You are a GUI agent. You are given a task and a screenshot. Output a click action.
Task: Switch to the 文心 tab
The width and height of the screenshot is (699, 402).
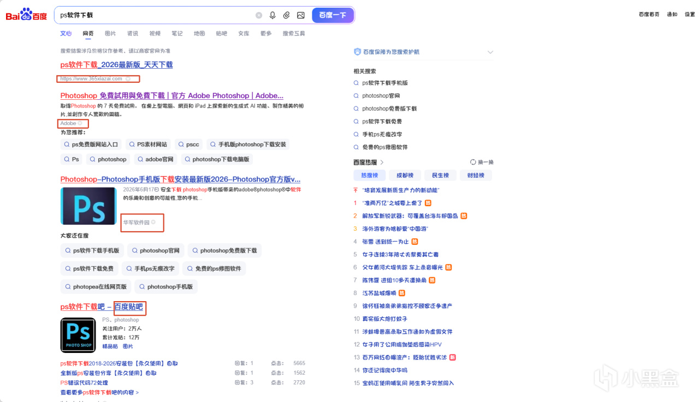coord(66,33)
